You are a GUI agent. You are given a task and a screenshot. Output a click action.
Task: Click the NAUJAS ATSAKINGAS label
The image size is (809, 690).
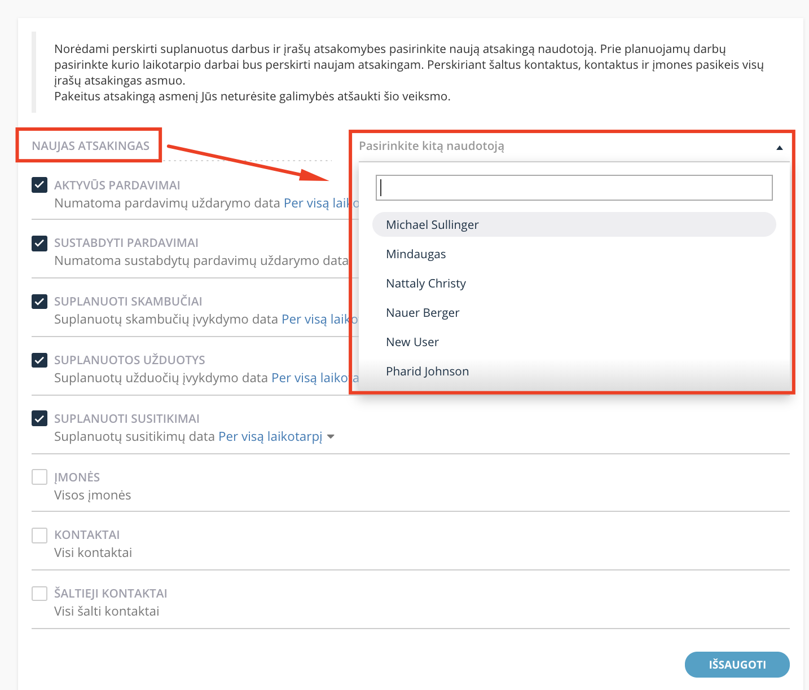click(90, 146)
